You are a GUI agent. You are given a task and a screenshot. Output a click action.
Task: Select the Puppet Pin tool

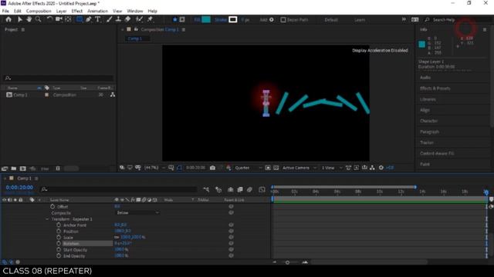(x=150, y=19)
